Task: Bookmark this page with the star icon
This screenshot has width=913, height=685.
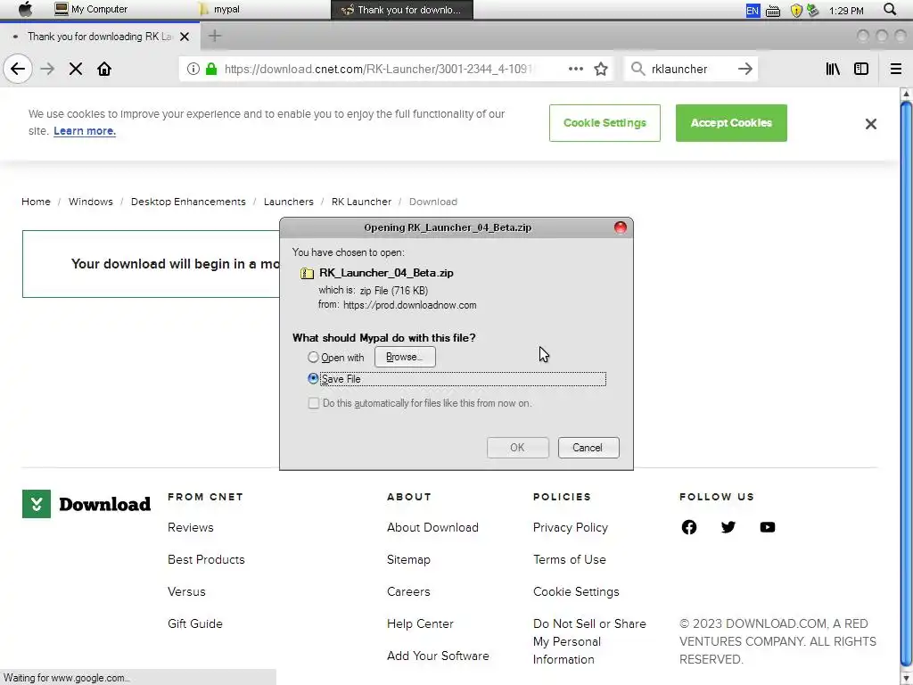Action: (601, 69)
